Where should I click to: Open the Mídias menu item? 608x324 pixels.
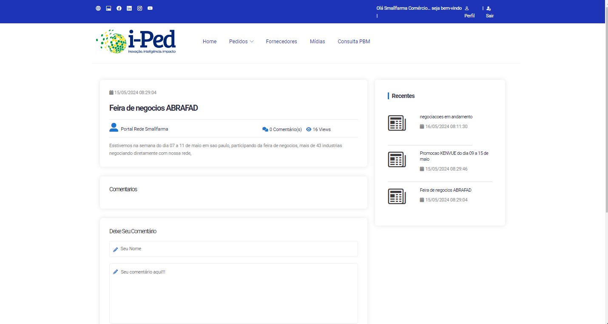(x=317, y=42)
